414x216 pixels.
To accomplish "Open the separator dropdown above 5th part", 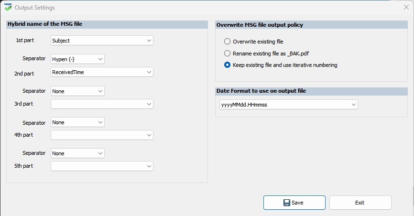I will click(77, 153).
